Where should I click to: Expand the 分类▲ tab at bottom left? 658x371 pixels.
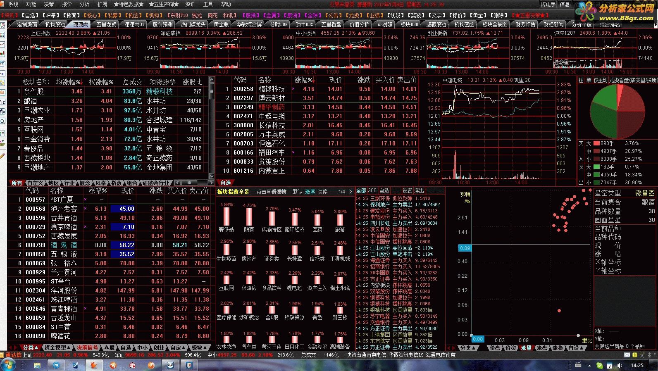click(x=31, y=347)
